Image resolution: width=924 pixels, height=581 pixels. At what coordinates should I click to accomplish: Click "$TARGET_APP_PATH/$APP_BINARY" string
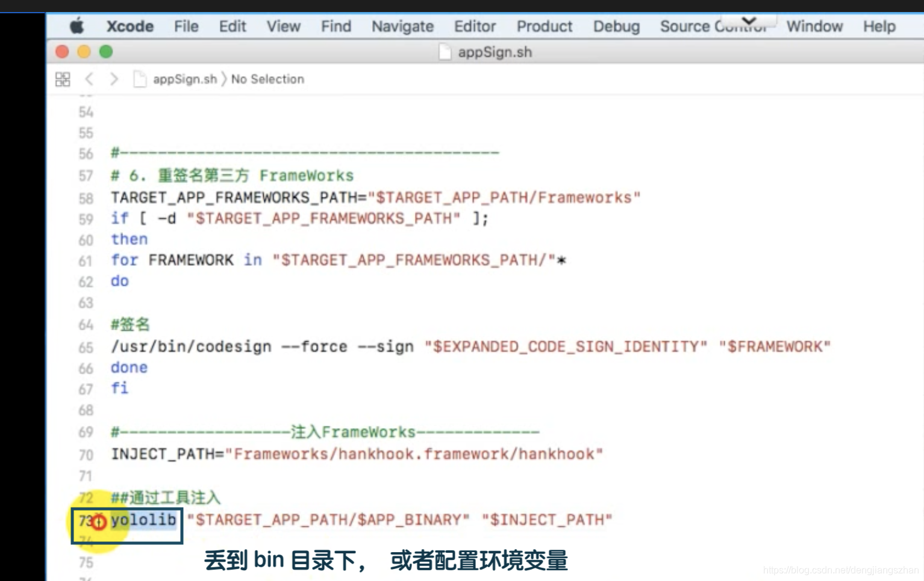(x=328, y=520)
